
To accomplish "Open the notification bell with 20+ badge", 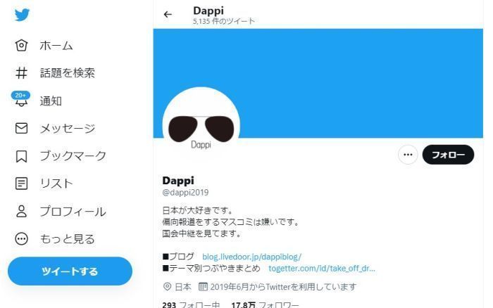I will point(20,99).
